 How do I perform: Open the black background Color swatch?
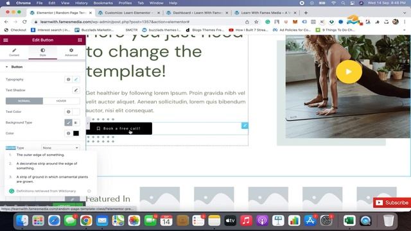coord(76,133)
